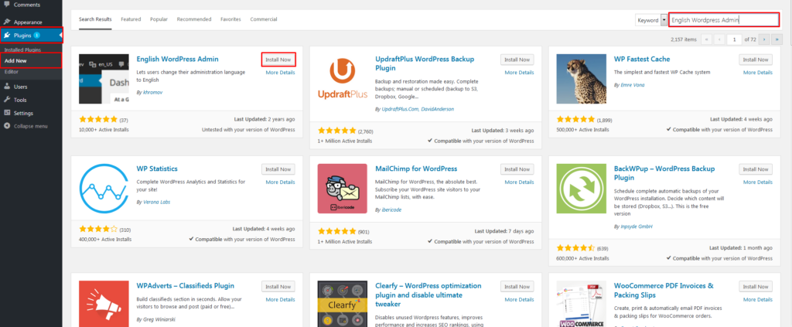This screenshot has height=327, width=792.
Task: Switch to the Commercial tab
Action: (264, 19)
